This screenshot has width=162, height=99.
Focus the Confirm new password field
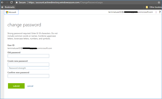[x=28, y=76]
